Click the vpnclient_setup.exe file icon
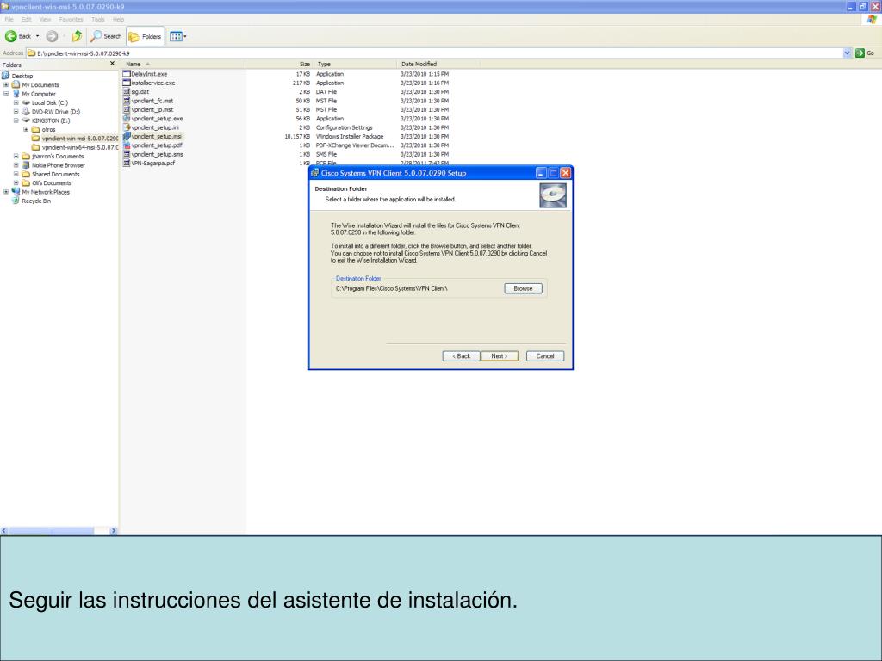The width and height of the screenshot is (882, 661). 127,119
